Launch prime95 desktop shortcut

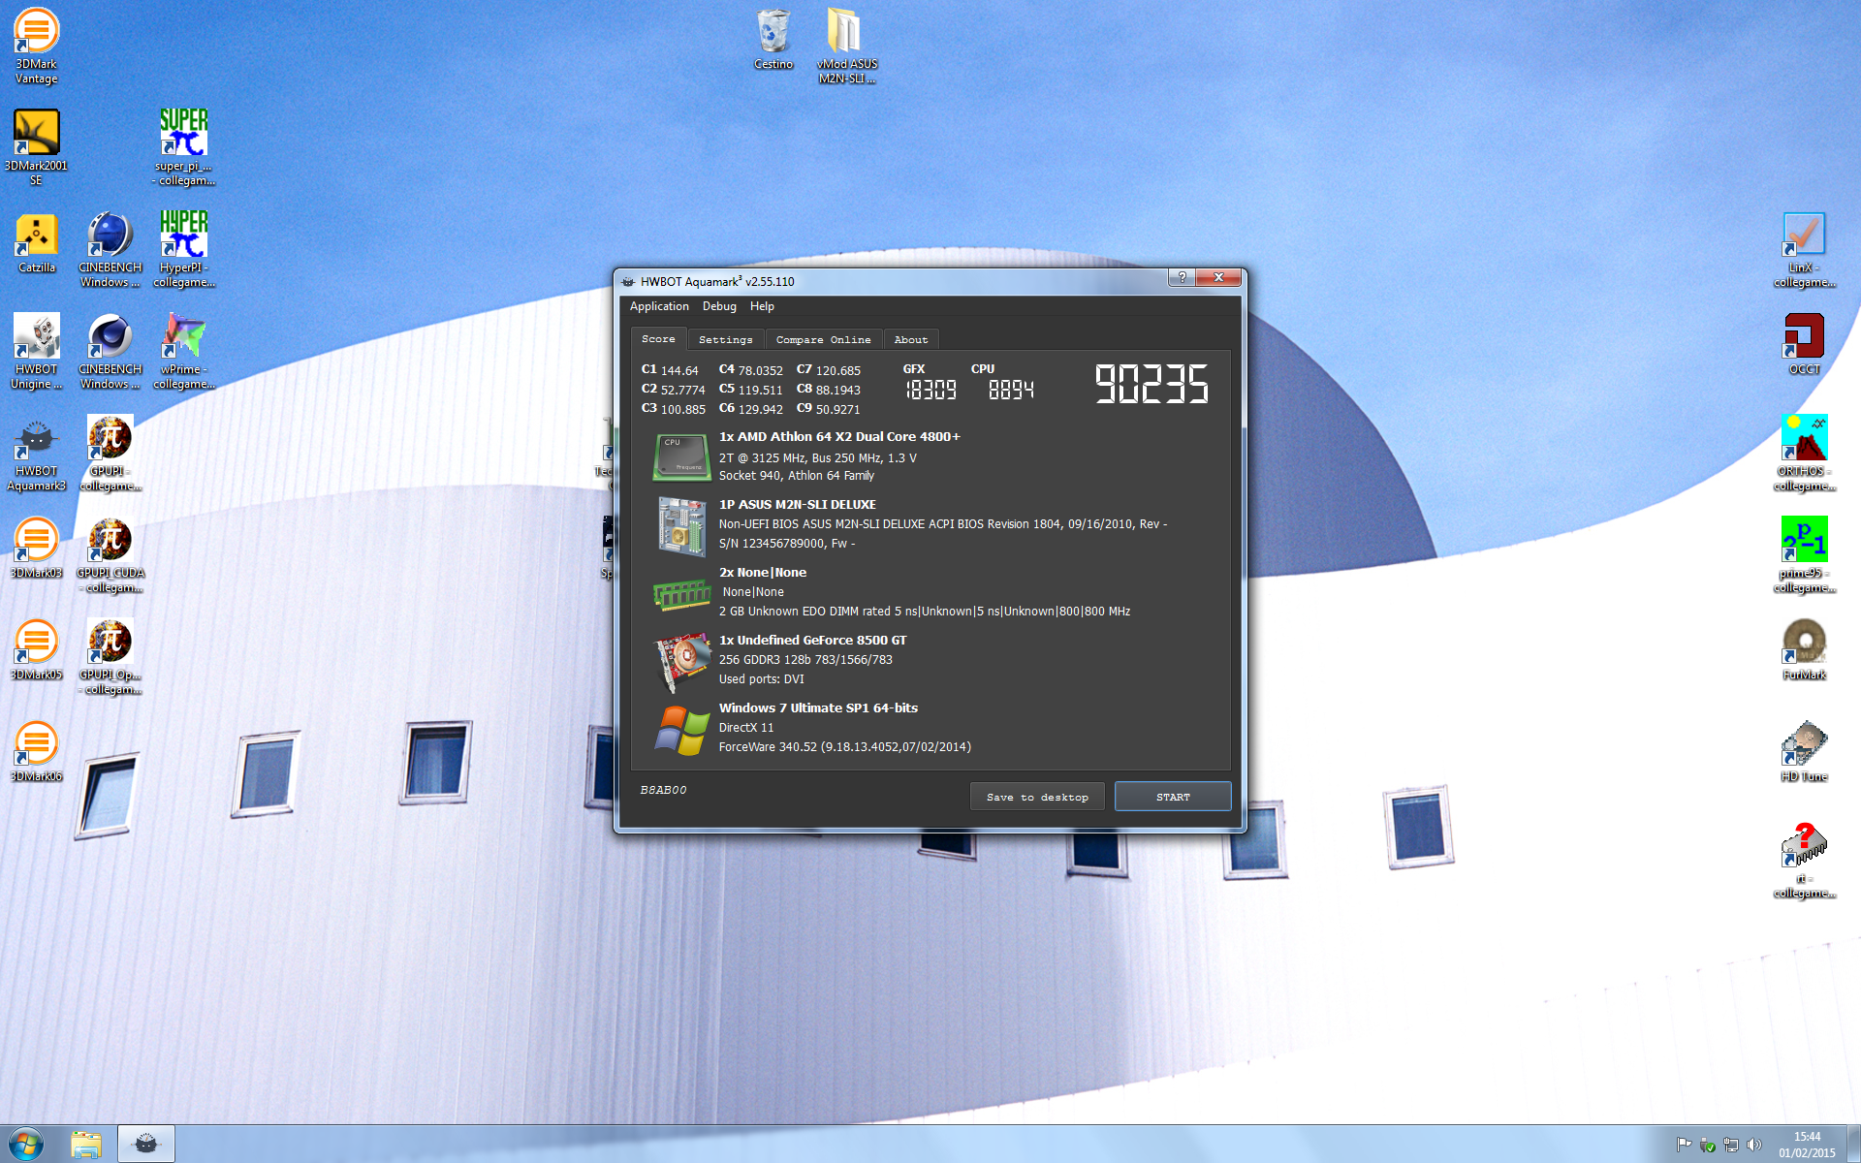tap(1804, 555)
